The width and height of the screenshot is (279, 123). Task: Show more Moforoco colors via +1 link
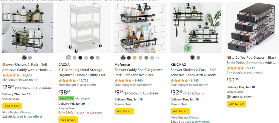click(x=157, y=58)
